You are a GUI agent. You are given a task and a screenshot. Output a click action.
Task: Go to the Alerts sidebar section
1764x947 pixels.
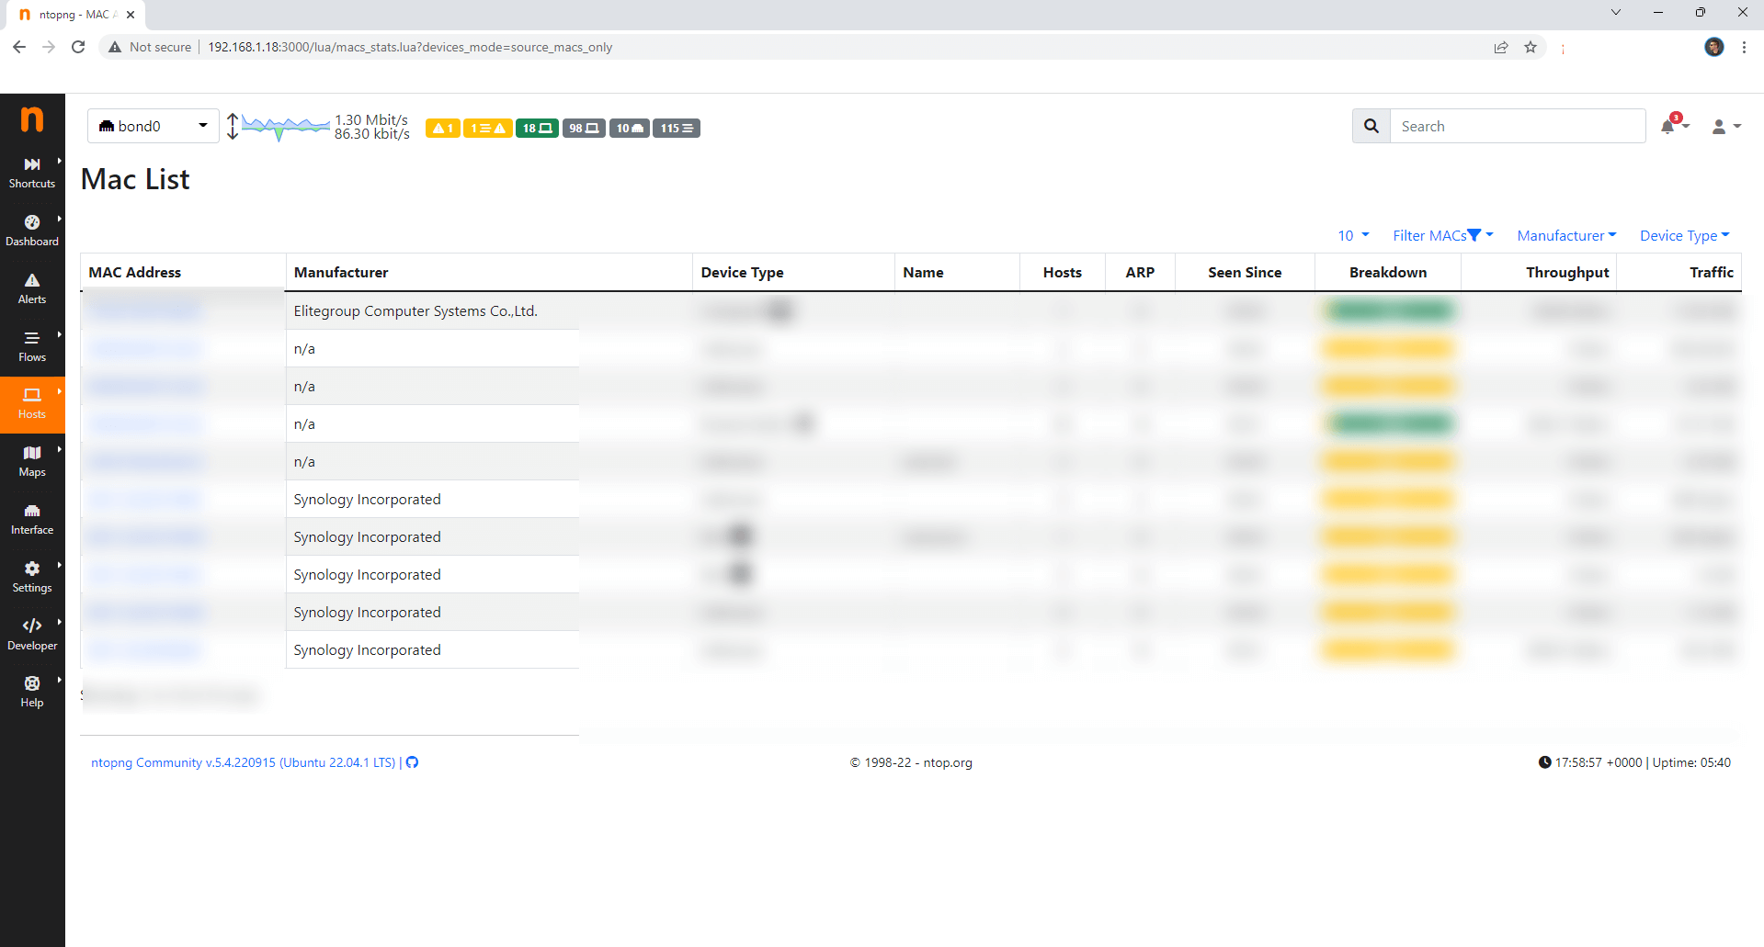[x=32, y=288]
